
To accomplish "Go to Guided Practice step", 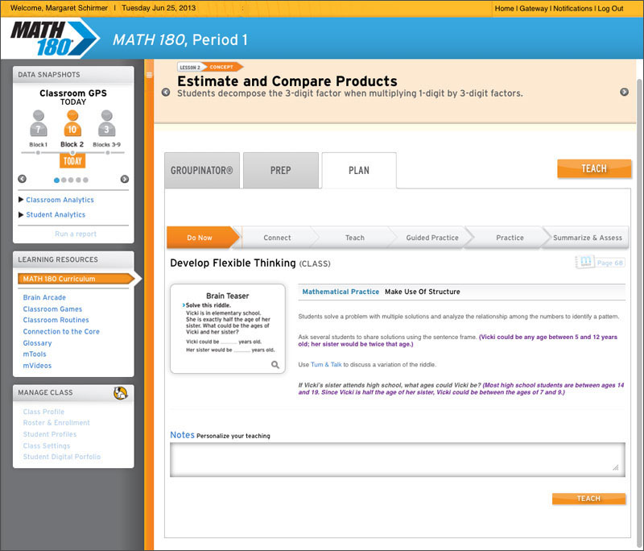I will [432, 238].
